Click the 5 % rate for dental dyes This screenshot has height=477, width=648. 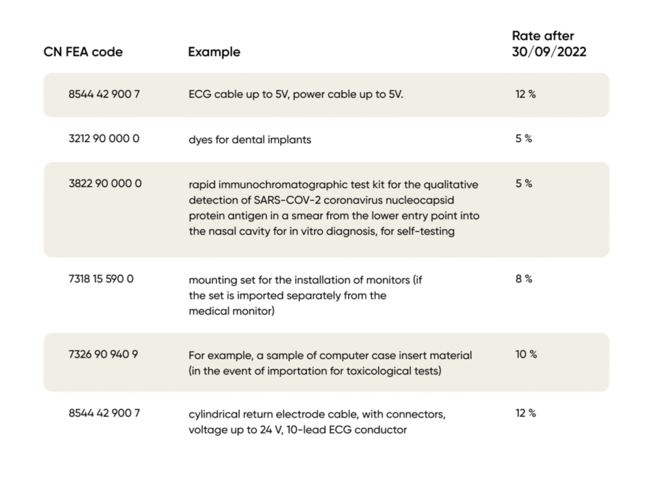[523, 138]
